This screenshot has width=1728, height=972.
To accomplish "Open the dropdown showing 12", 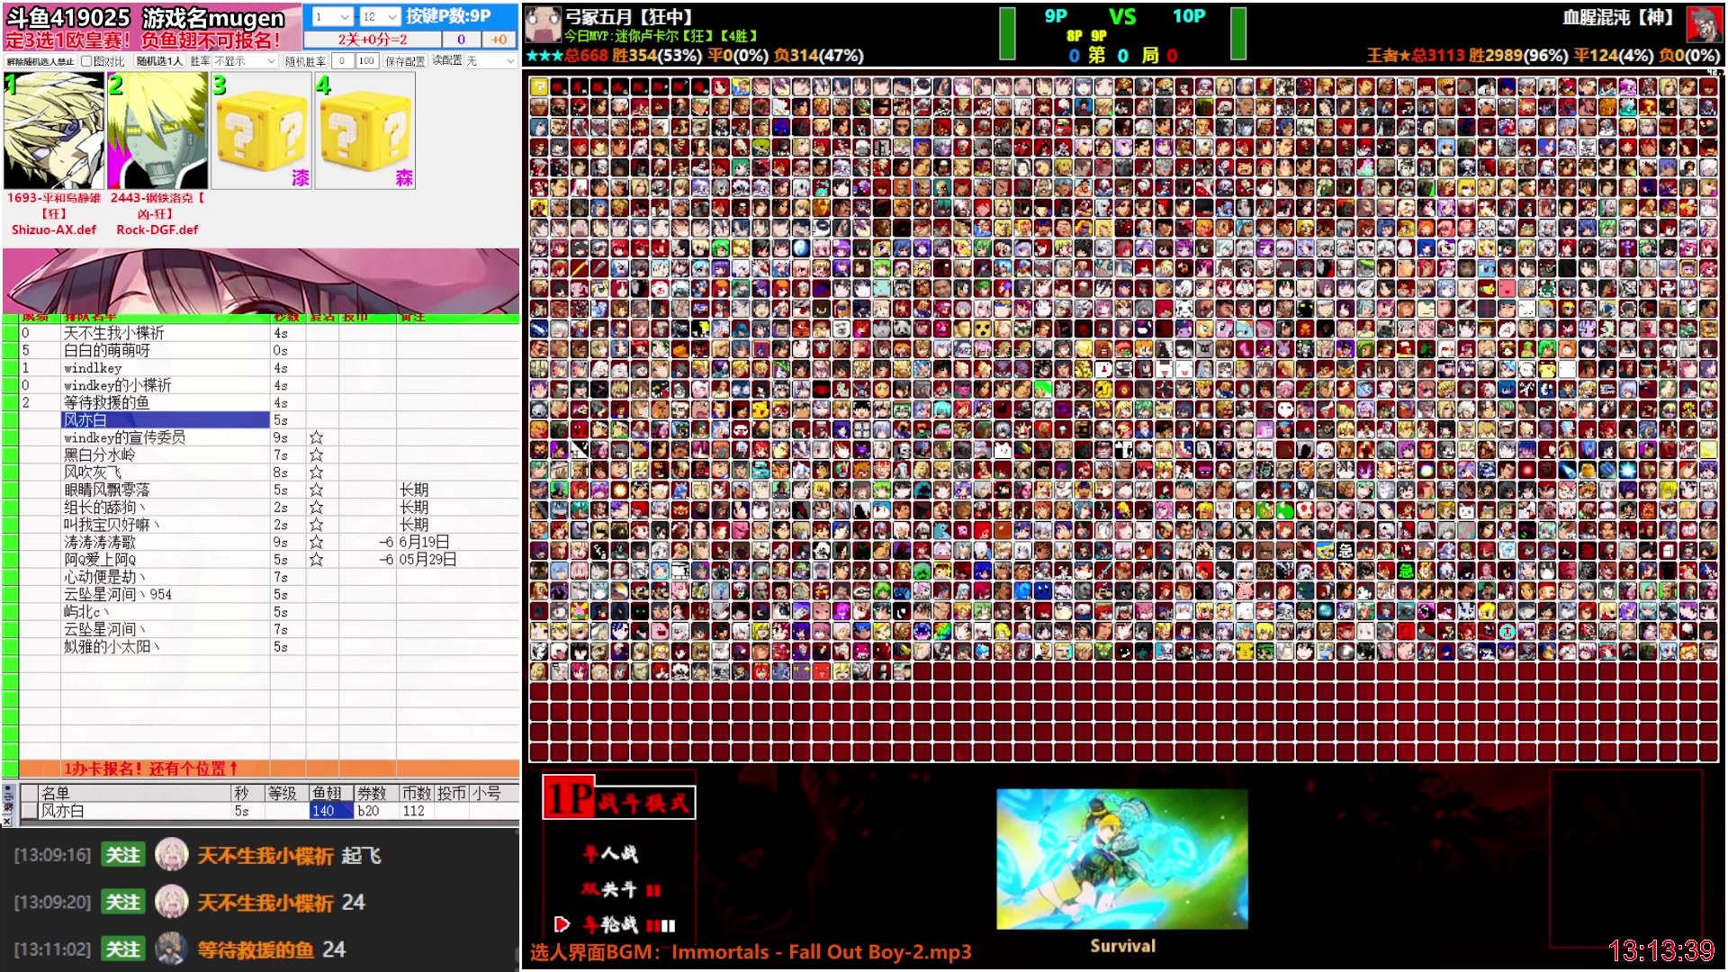I will tap(380, 16).
